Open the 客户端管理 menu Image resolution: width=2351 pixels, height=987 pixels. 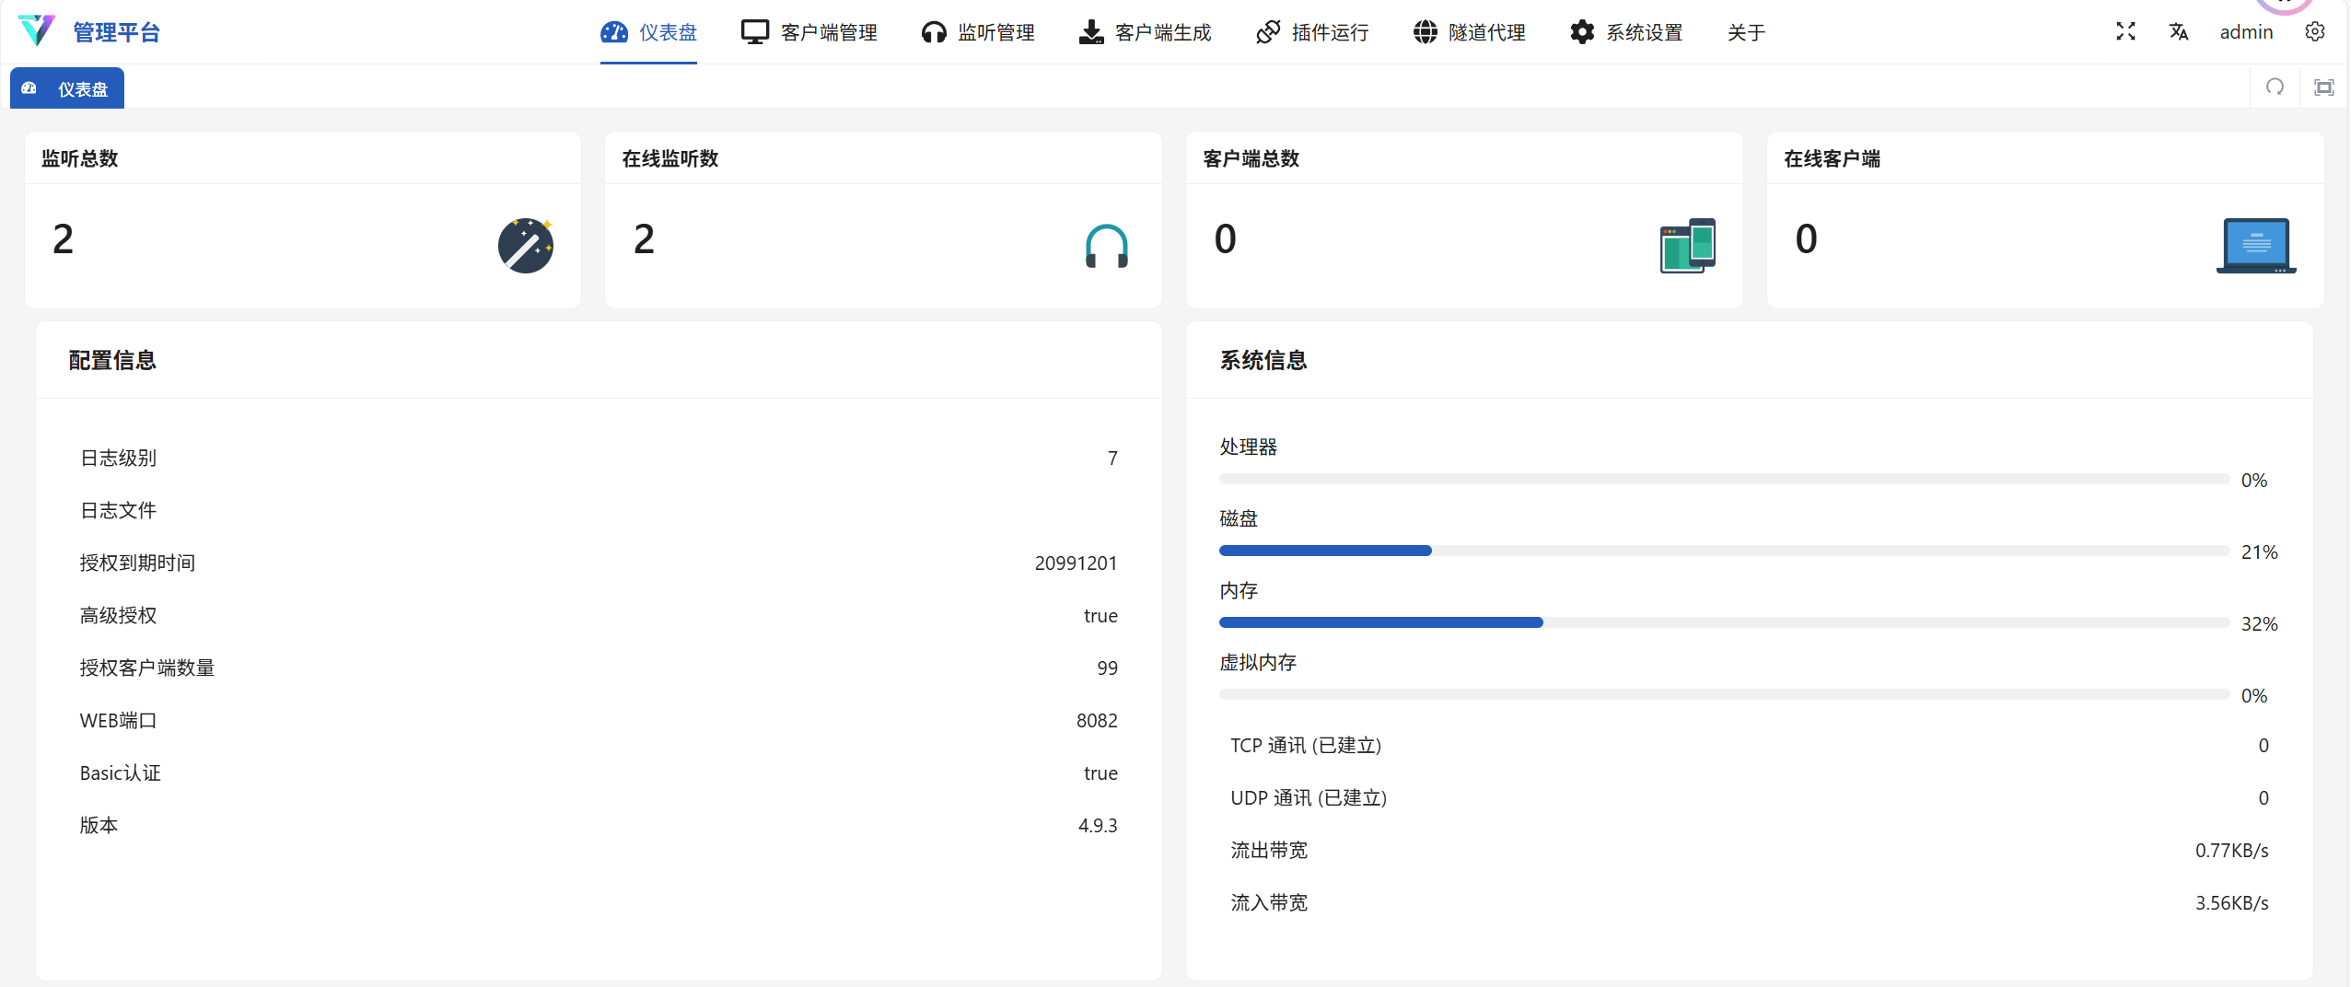809,32
